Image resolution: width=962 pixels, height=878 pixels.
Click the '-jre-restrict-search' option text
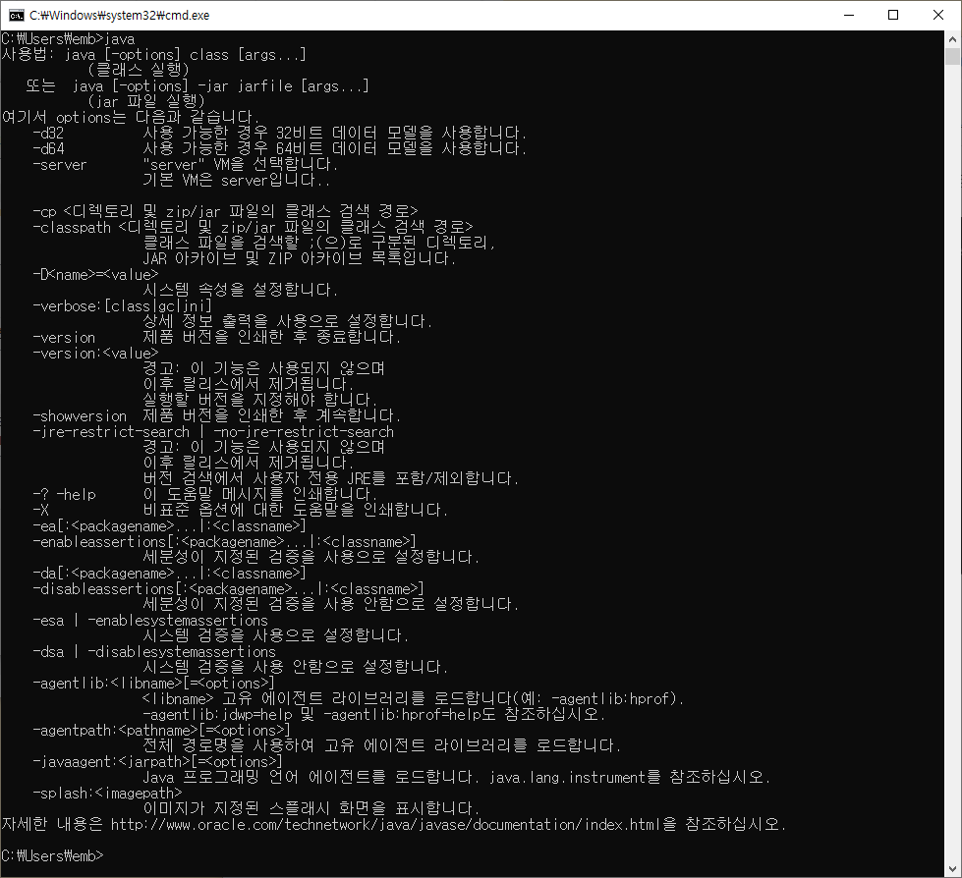point(111,432)
